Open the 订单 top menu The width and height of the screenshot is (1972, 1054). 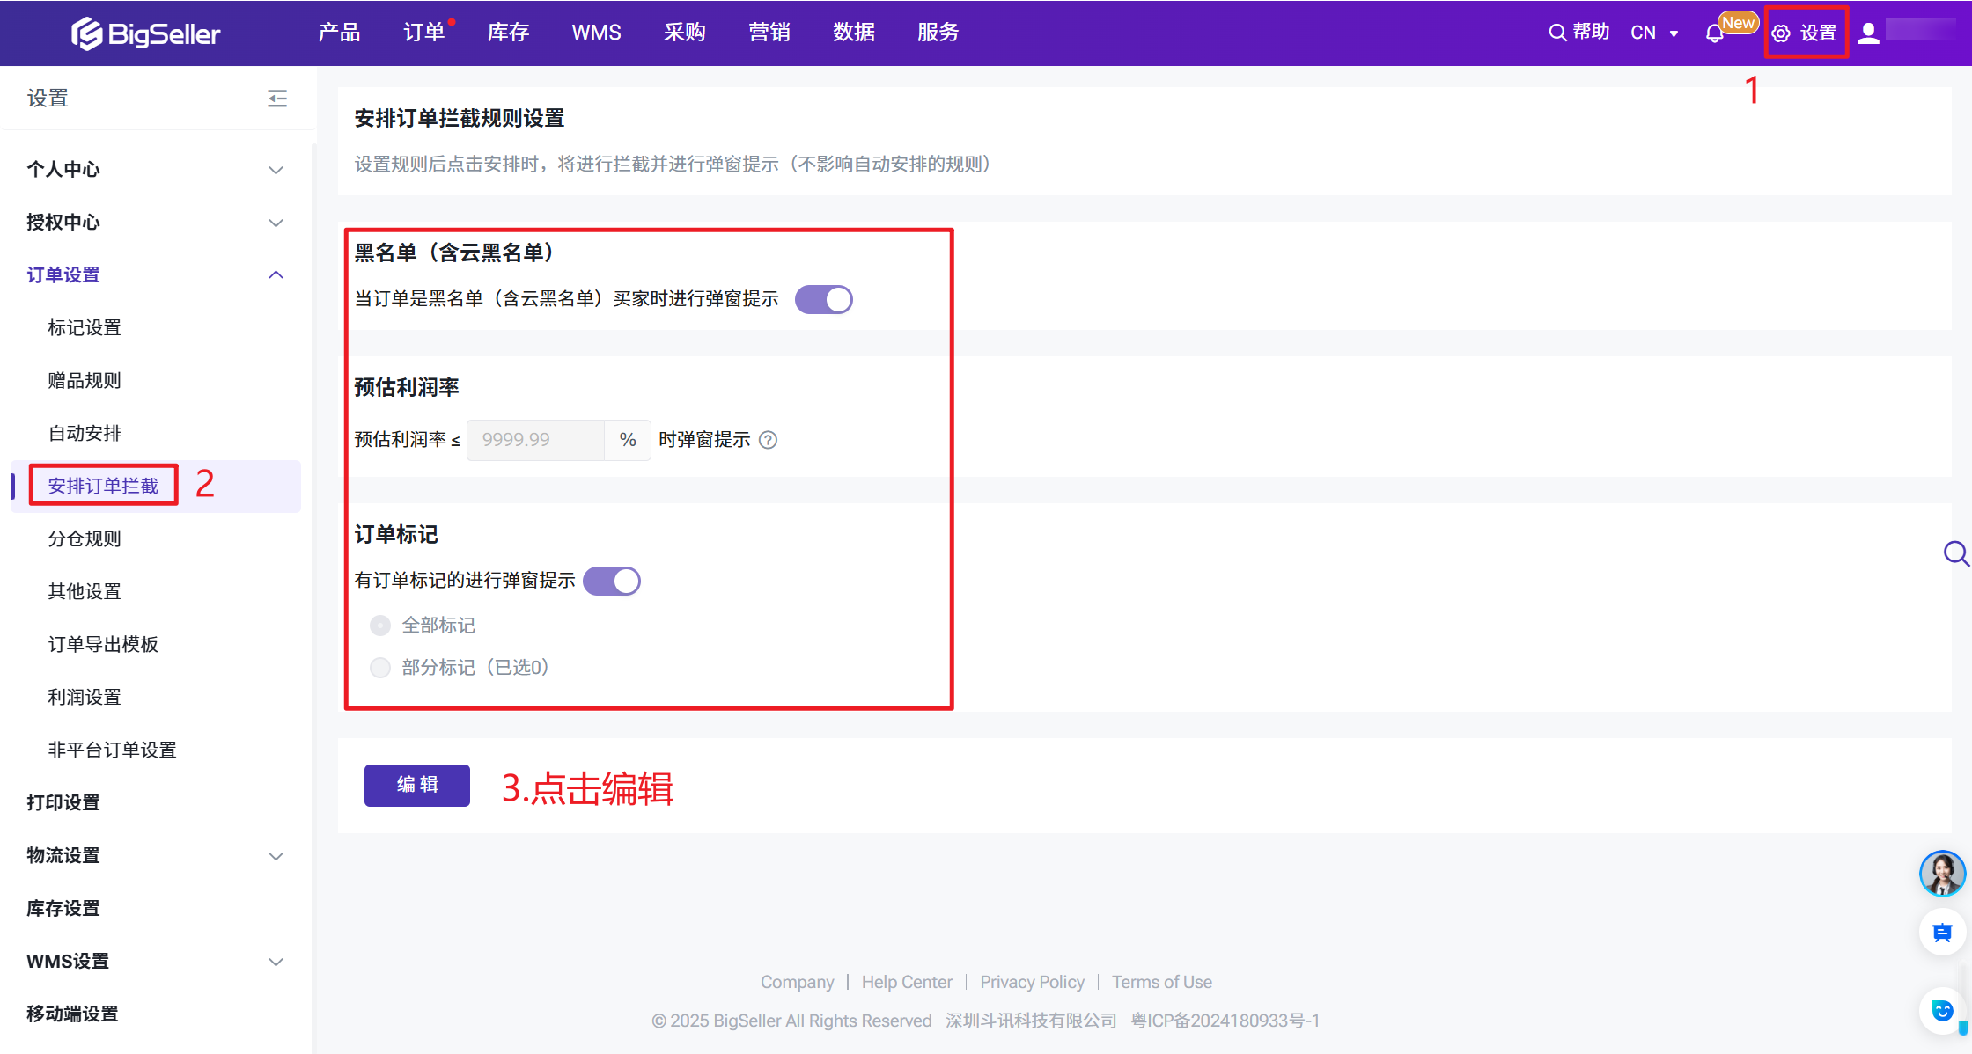pos(423,33)
